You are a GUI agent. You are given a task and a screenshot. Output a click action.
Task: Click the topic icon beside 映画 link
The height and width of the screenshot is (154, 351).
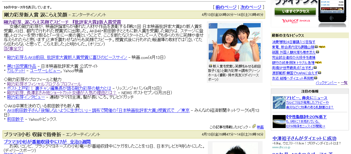254,126
